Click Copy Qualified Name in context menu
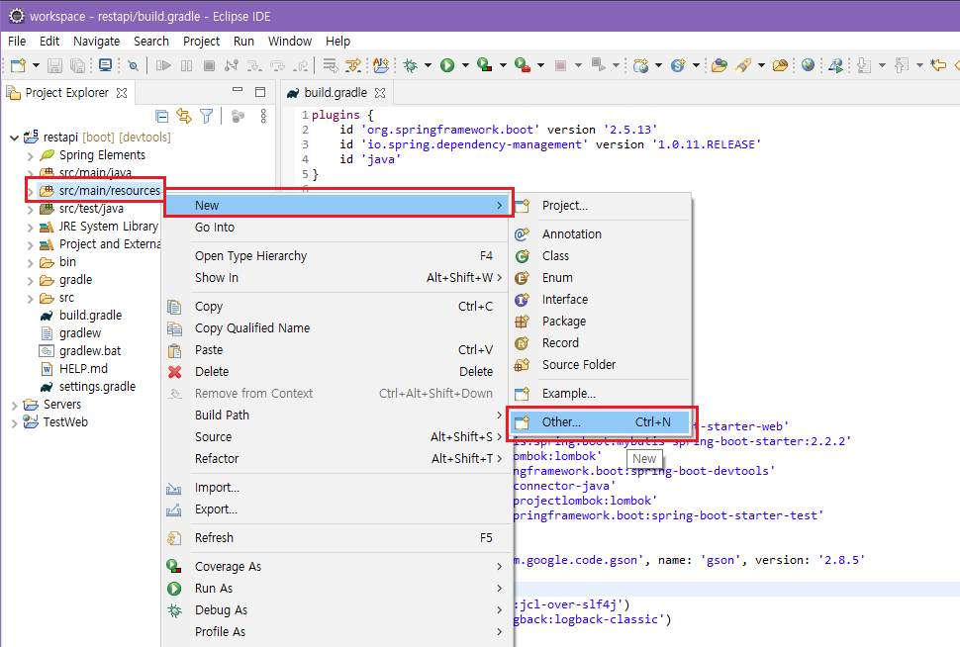The image size is (960, 647). pyautogui.click(x=335, y=328)
